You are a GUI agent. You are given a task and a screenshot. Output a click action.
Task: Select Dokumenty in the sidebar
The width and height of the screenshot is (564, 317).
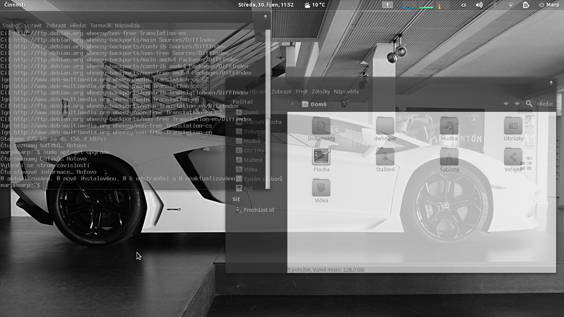[x=253, y=131]
